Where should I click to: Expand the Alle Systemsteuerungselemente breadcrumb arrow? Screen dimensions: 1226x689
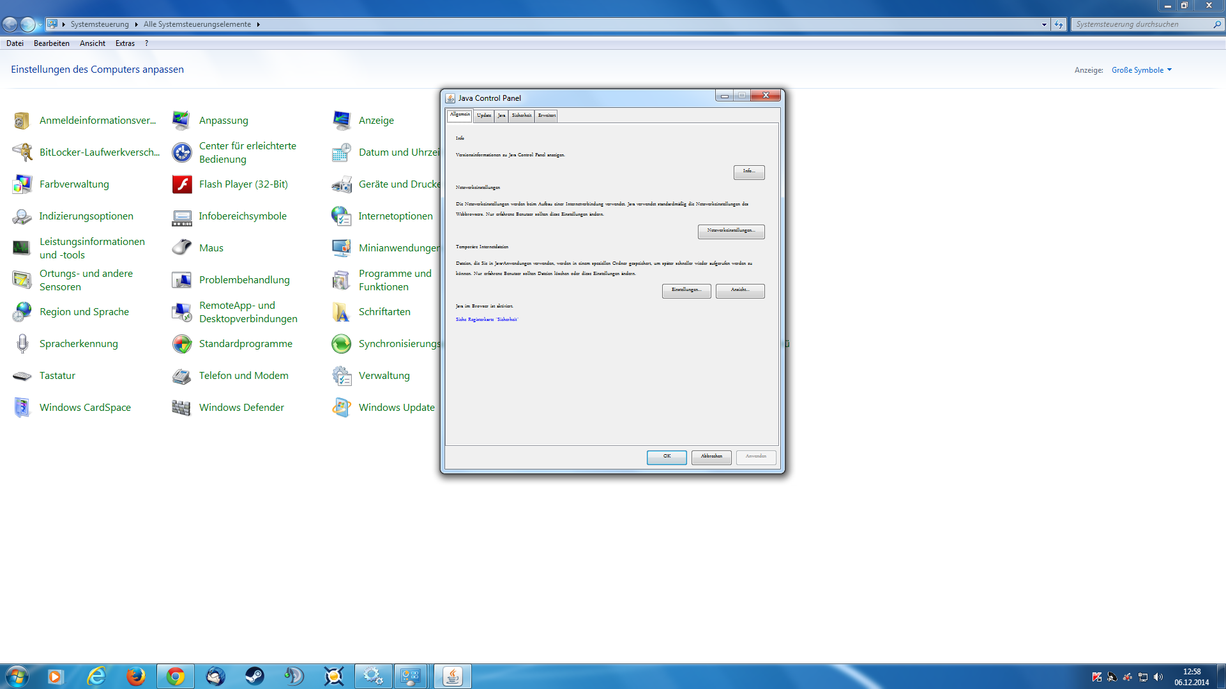pyautogui.click(x=259, y=24)
